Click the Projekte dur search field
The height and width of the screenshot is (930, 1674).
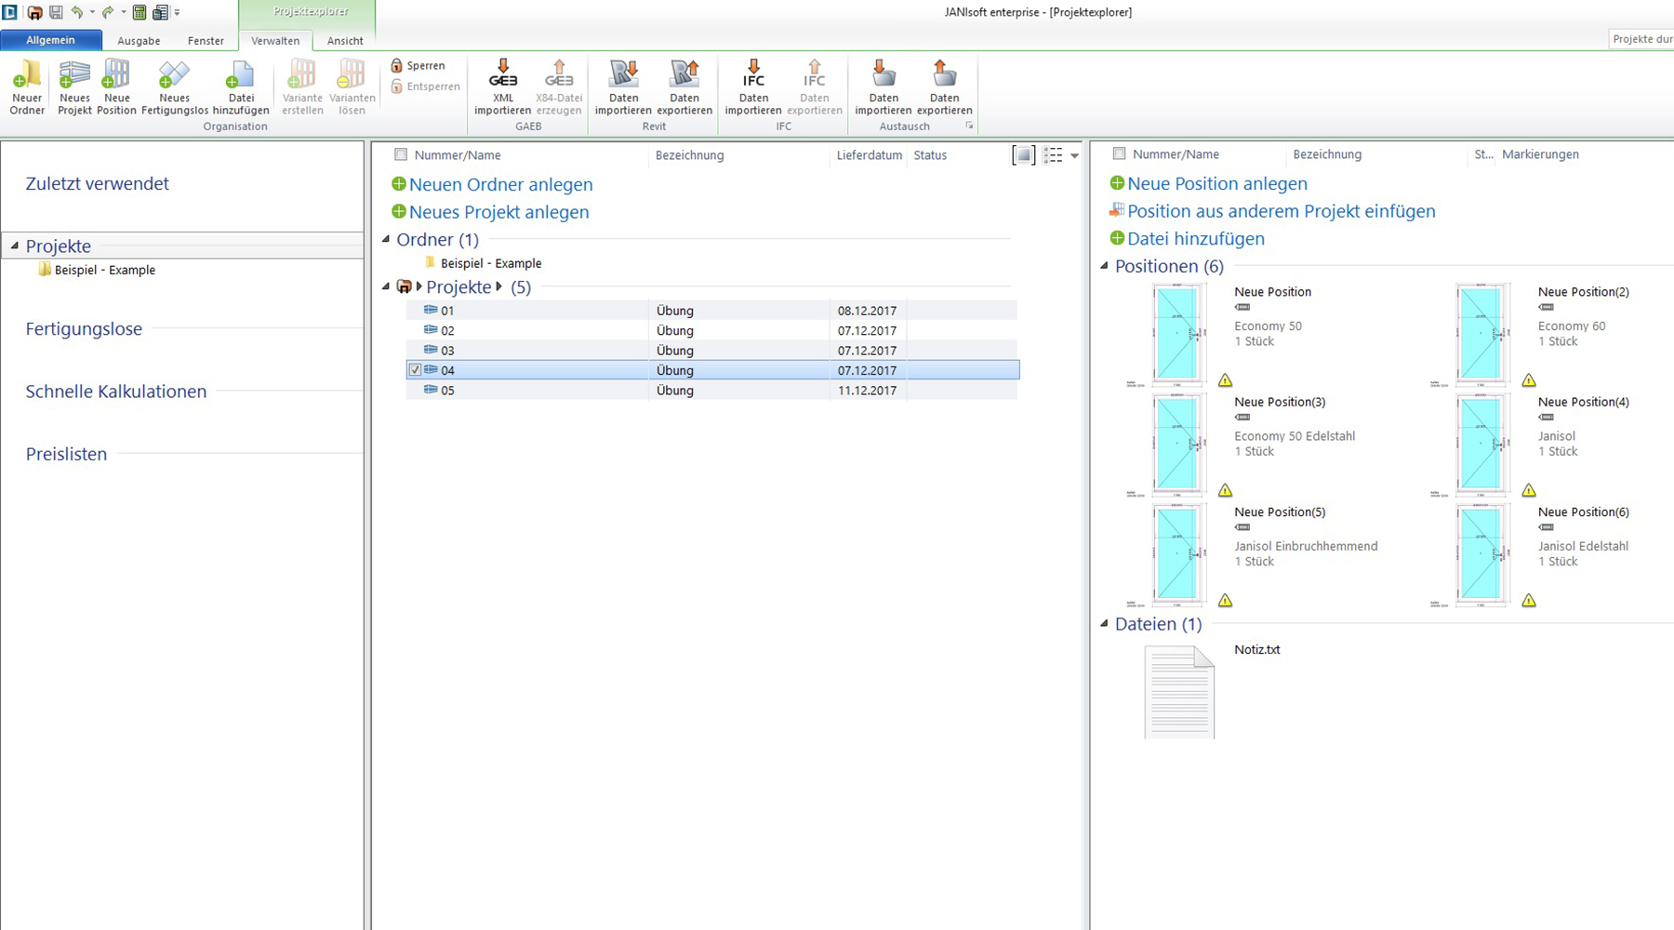[1641, 39]
